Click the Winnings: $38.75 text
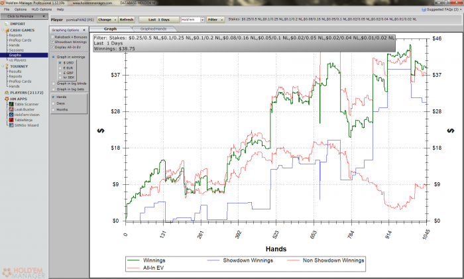 [x=114, y=49]
